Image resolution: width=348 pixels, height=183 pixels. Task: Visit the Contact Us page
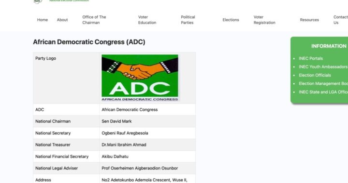(x=340, y=20)
